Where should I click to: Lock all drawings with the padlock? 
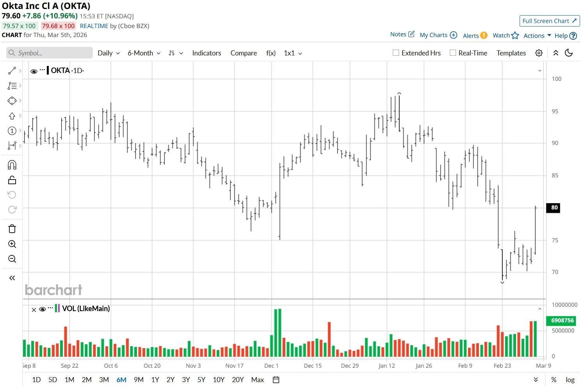click(x=12, y=180)
